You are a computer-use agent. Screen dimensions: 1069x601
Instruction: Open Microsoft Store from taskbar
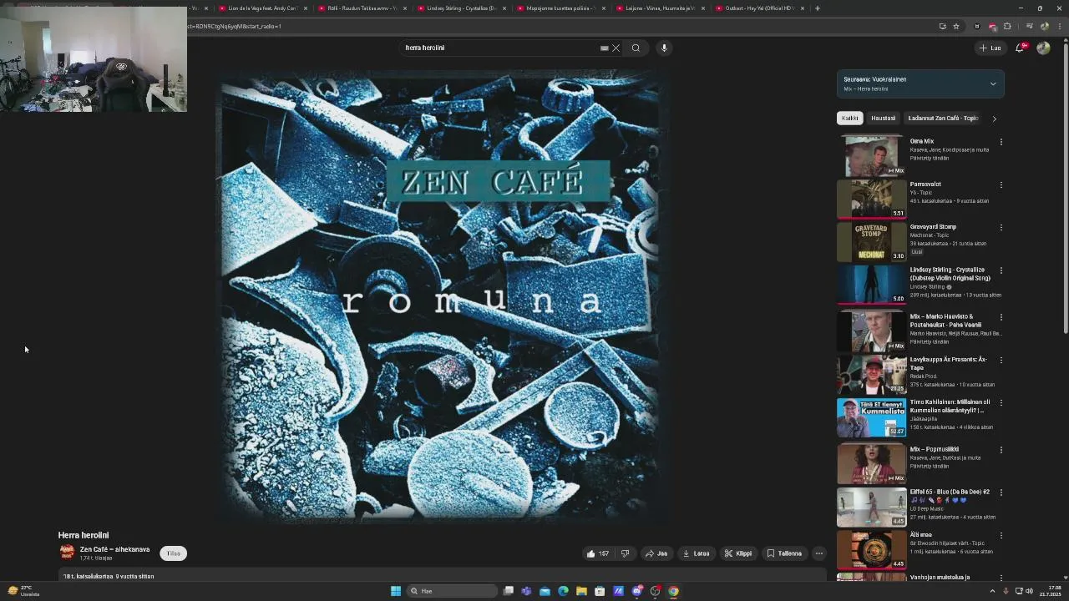[x=600, y=591]
